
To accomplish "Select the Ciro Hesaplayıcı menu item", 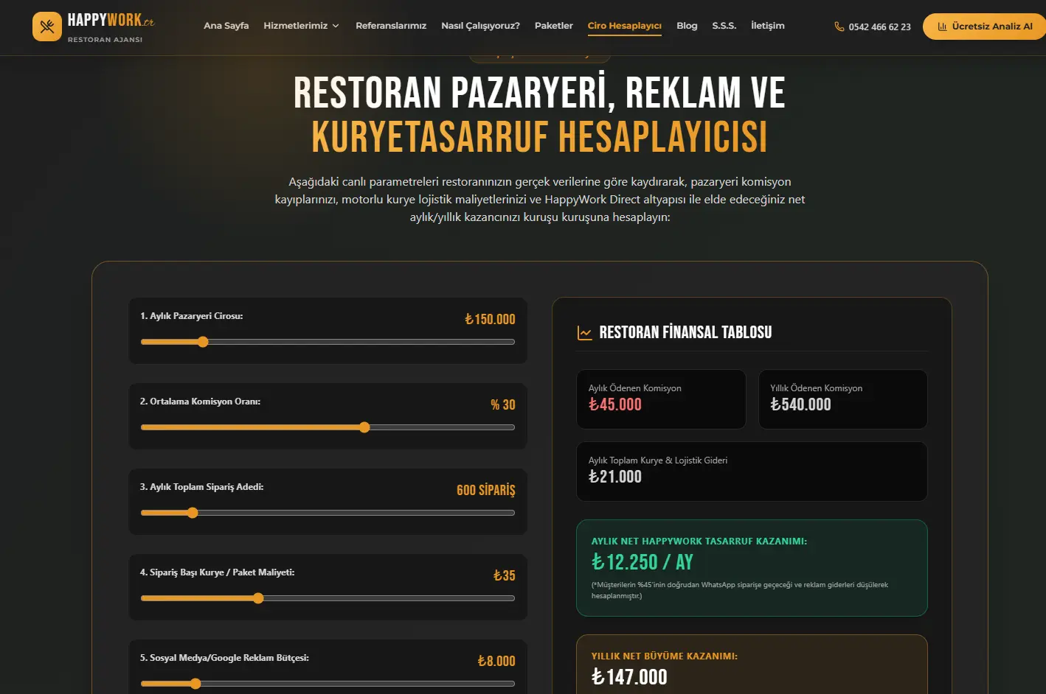I will click(x=624, y=26).
